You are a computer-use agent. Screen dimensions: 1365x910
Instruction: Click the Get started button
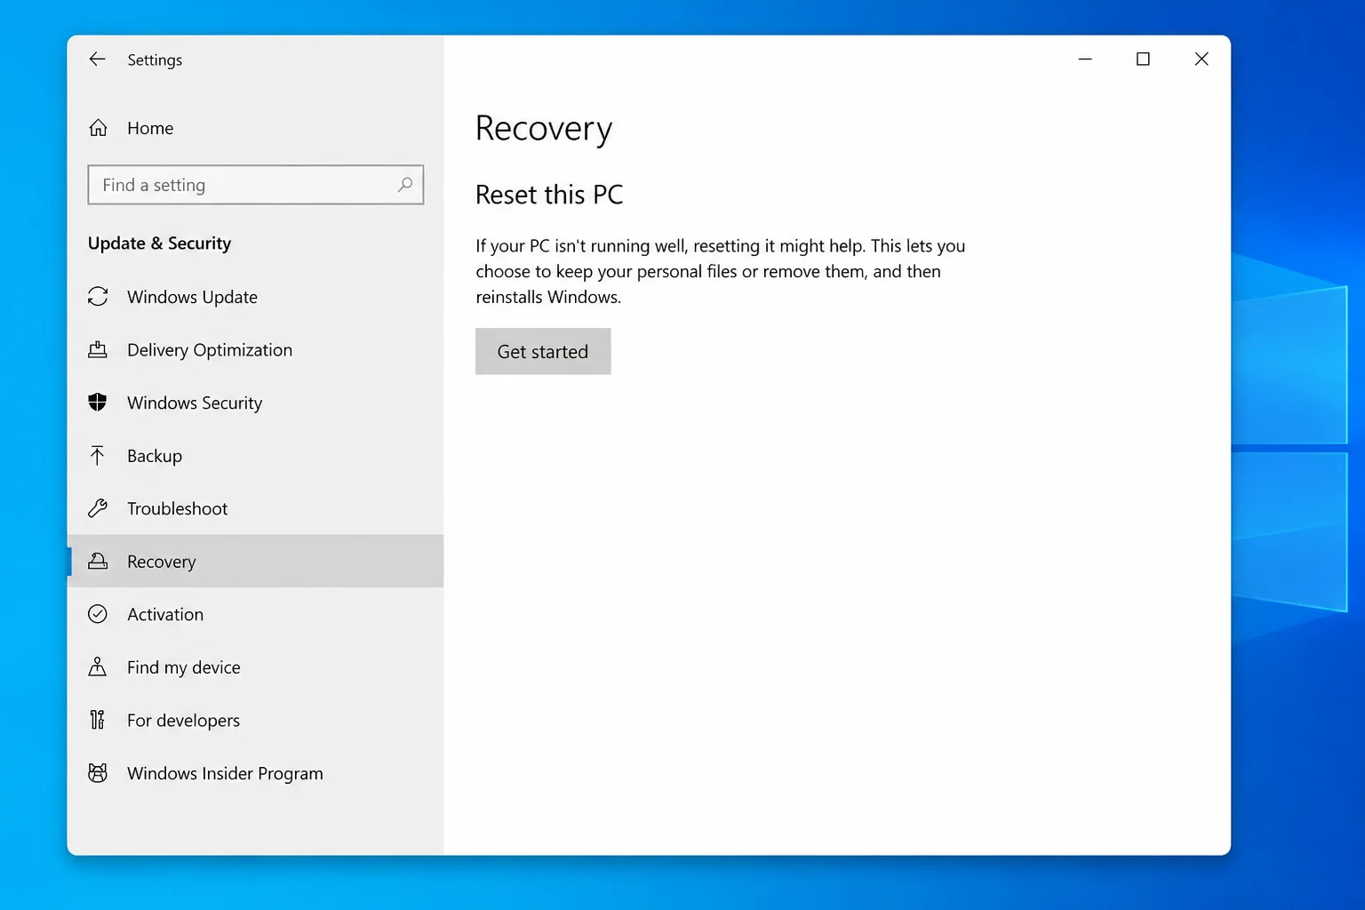[543, 351]
